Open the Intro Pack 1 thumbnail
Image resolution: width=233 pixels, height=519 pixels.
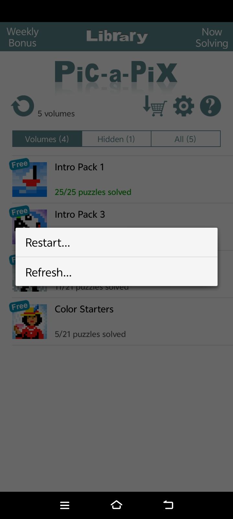point(29,179)
